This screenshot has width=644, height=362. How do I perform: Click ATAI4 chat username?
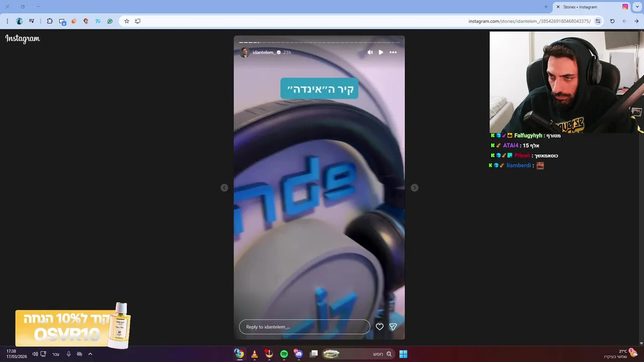(x=511, y=146)
